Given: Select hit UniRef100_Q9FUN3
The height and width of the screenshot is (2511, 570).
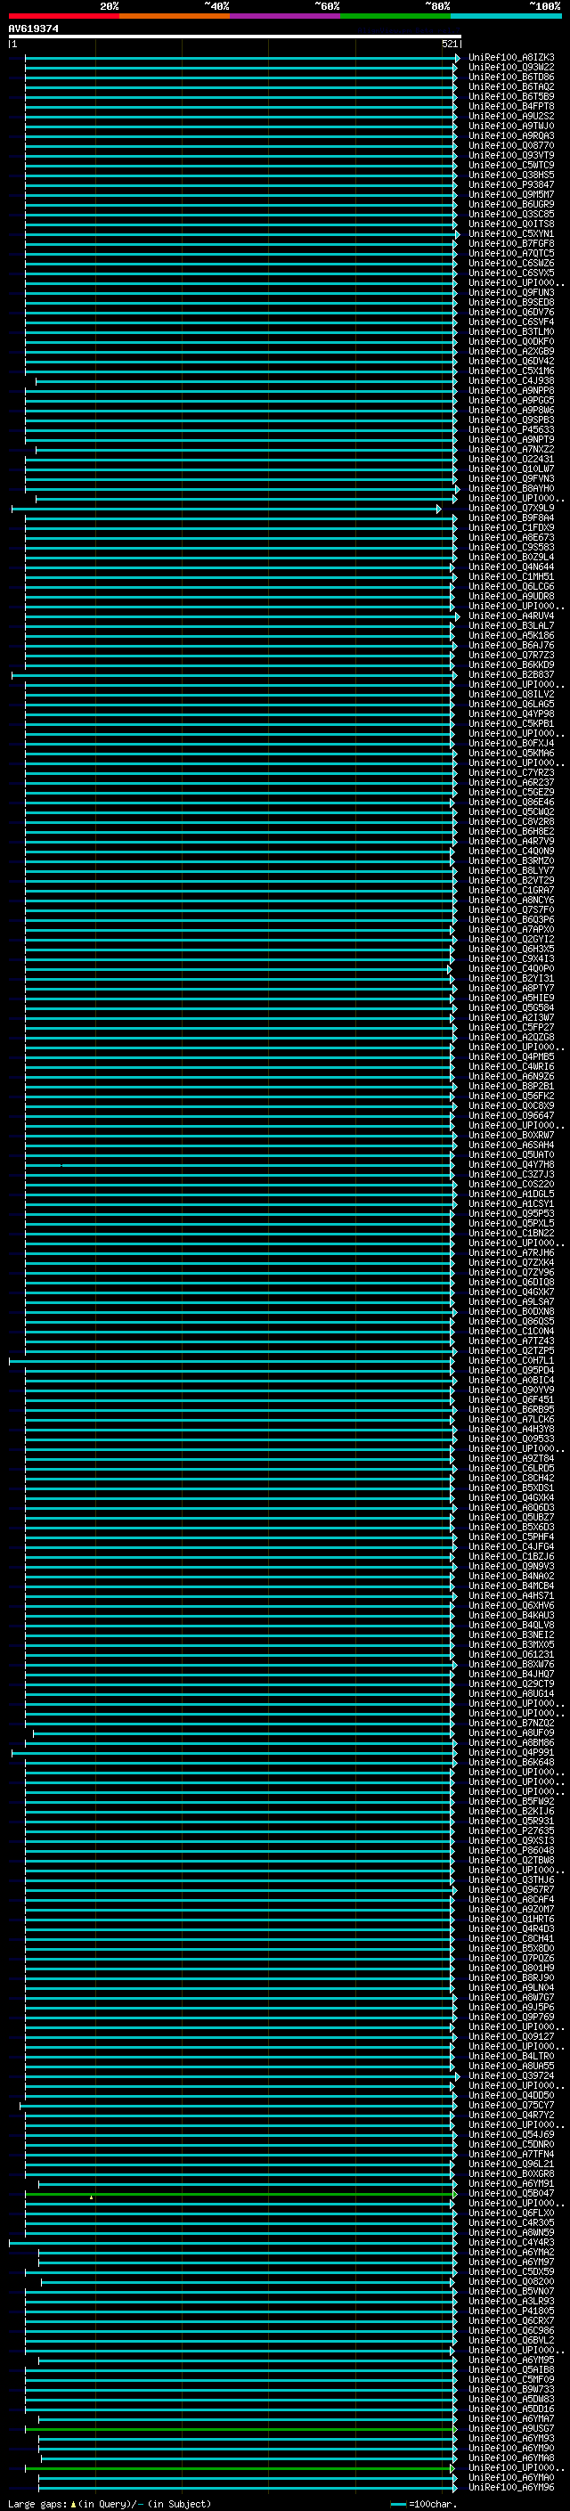Looking at the screenshot, I should (x=511, y=292).
